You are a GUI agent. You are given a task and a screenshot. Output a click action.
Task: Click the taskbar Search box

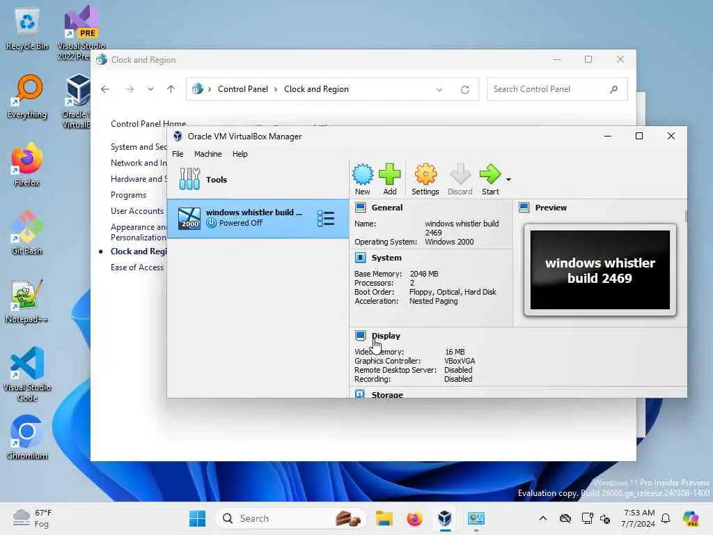291,518
